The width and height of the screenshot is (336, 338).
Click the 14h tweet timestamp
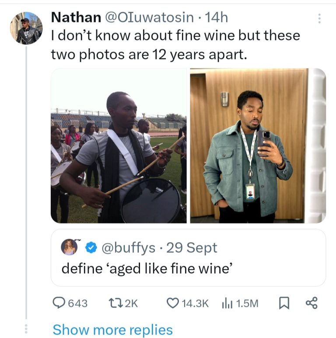coord(217,17)
